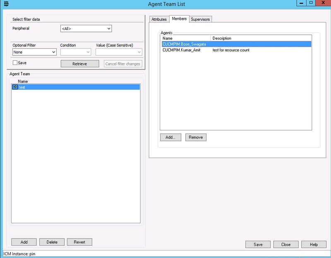Maximize the Agent Team List window
331x258 pixels.
click(311, 3)
